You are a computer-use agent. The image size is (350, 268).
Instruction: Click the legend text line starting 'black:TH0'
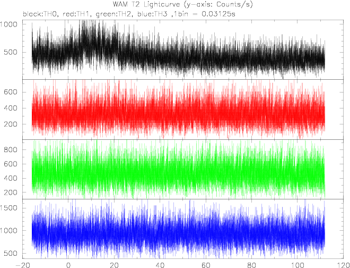click(129, 14)
